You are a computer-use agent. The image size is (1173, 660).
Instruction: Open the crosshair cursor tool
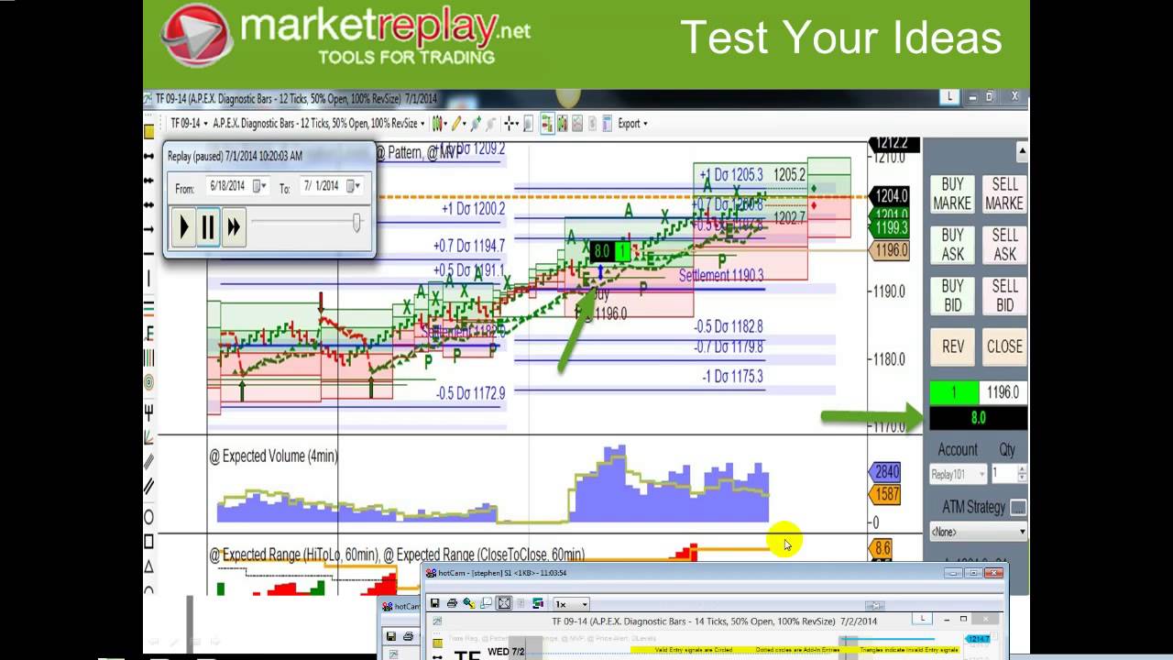pyautogui.click(x=509, y=124)
